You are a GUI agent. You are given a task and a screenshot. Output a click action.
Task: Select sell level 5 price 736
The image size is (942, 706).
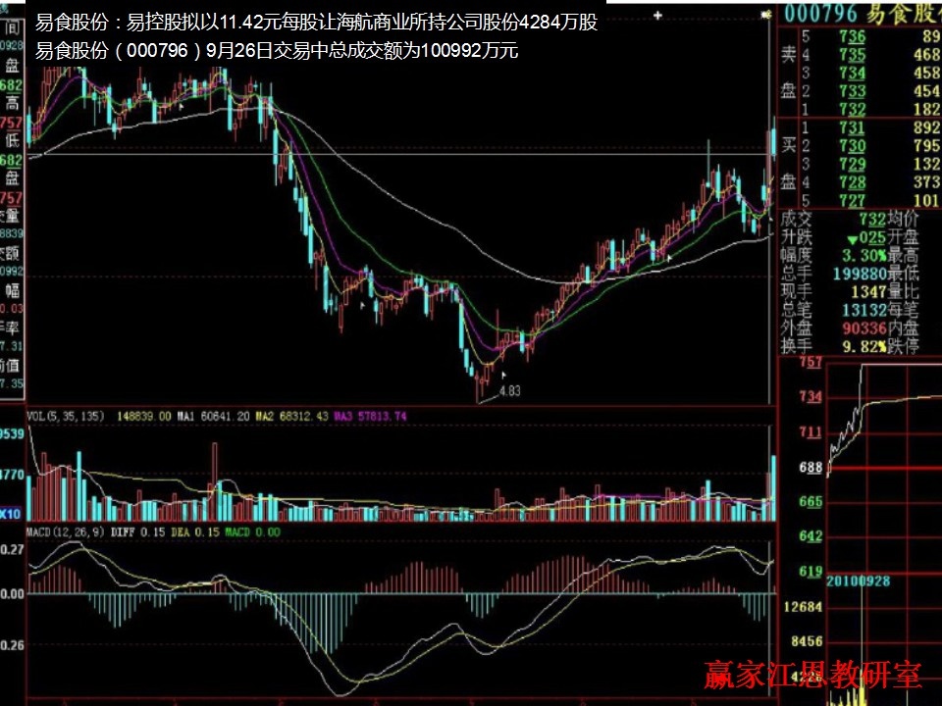[851, 36]
